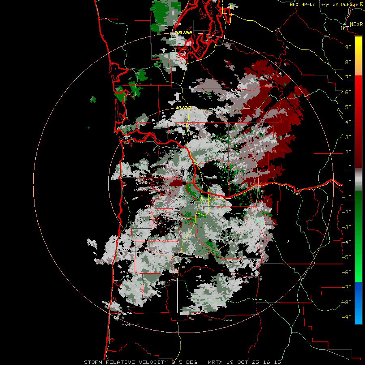Click the 80 value on velocity scale
365x365 pixels.
[x=348, y=62]
